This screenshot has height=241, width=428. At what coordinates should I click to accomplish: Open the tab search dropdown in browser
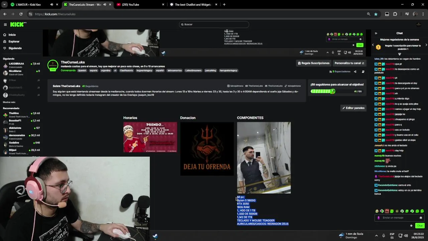coord(5,5)
